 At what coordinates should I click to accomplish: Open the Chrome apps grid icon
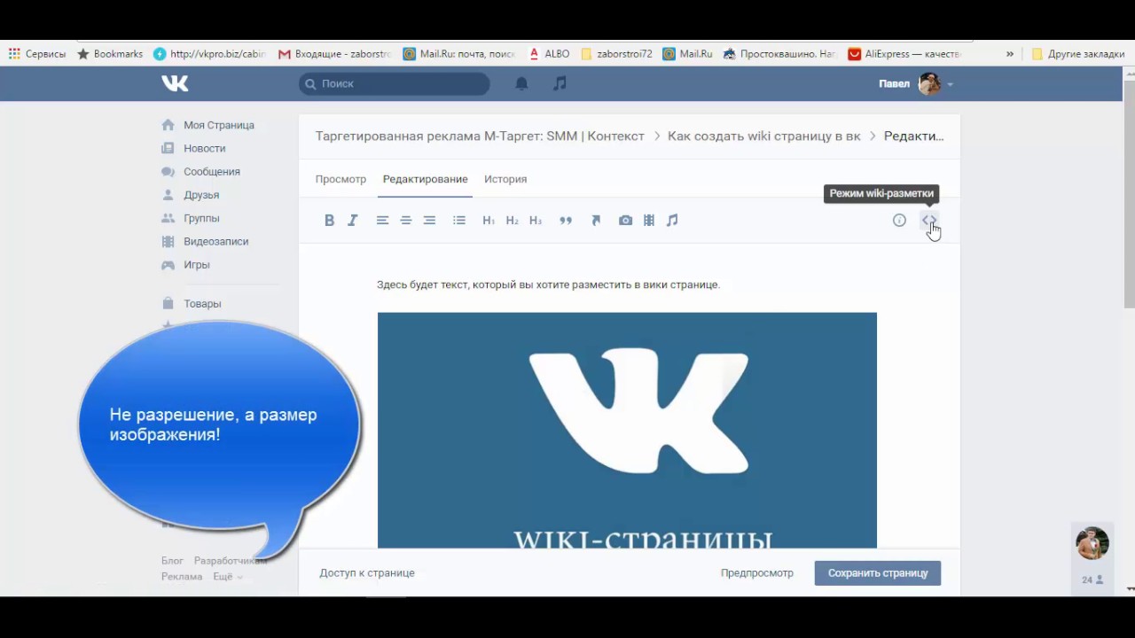(14, 54)
